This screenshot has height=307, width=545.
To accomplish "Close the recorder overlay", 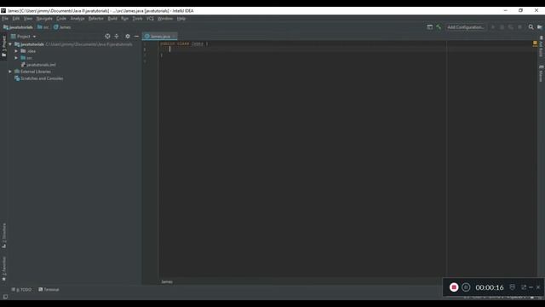I will [538, 287].
